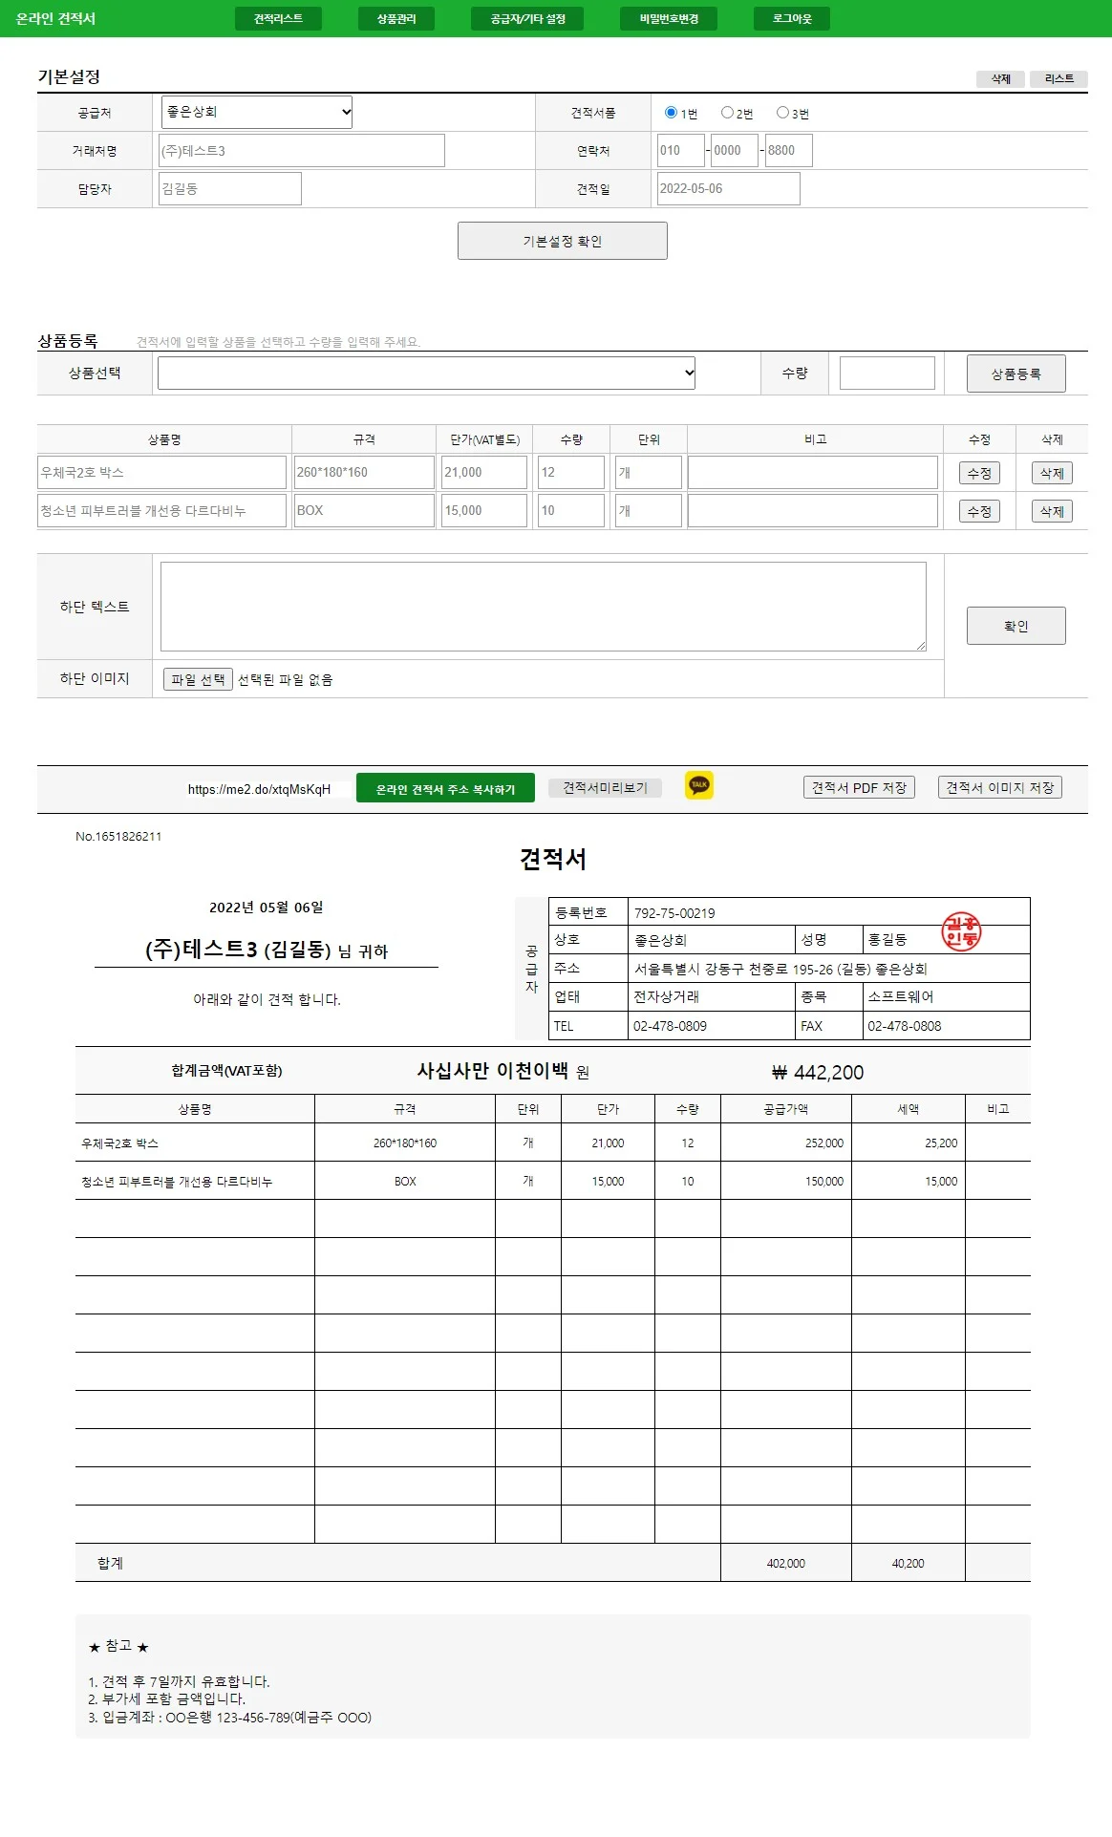Screen dimensions: 1112x1837
Task: Click the top 삭제 button beside 리스트
Action: click(x=1000, y=78)
